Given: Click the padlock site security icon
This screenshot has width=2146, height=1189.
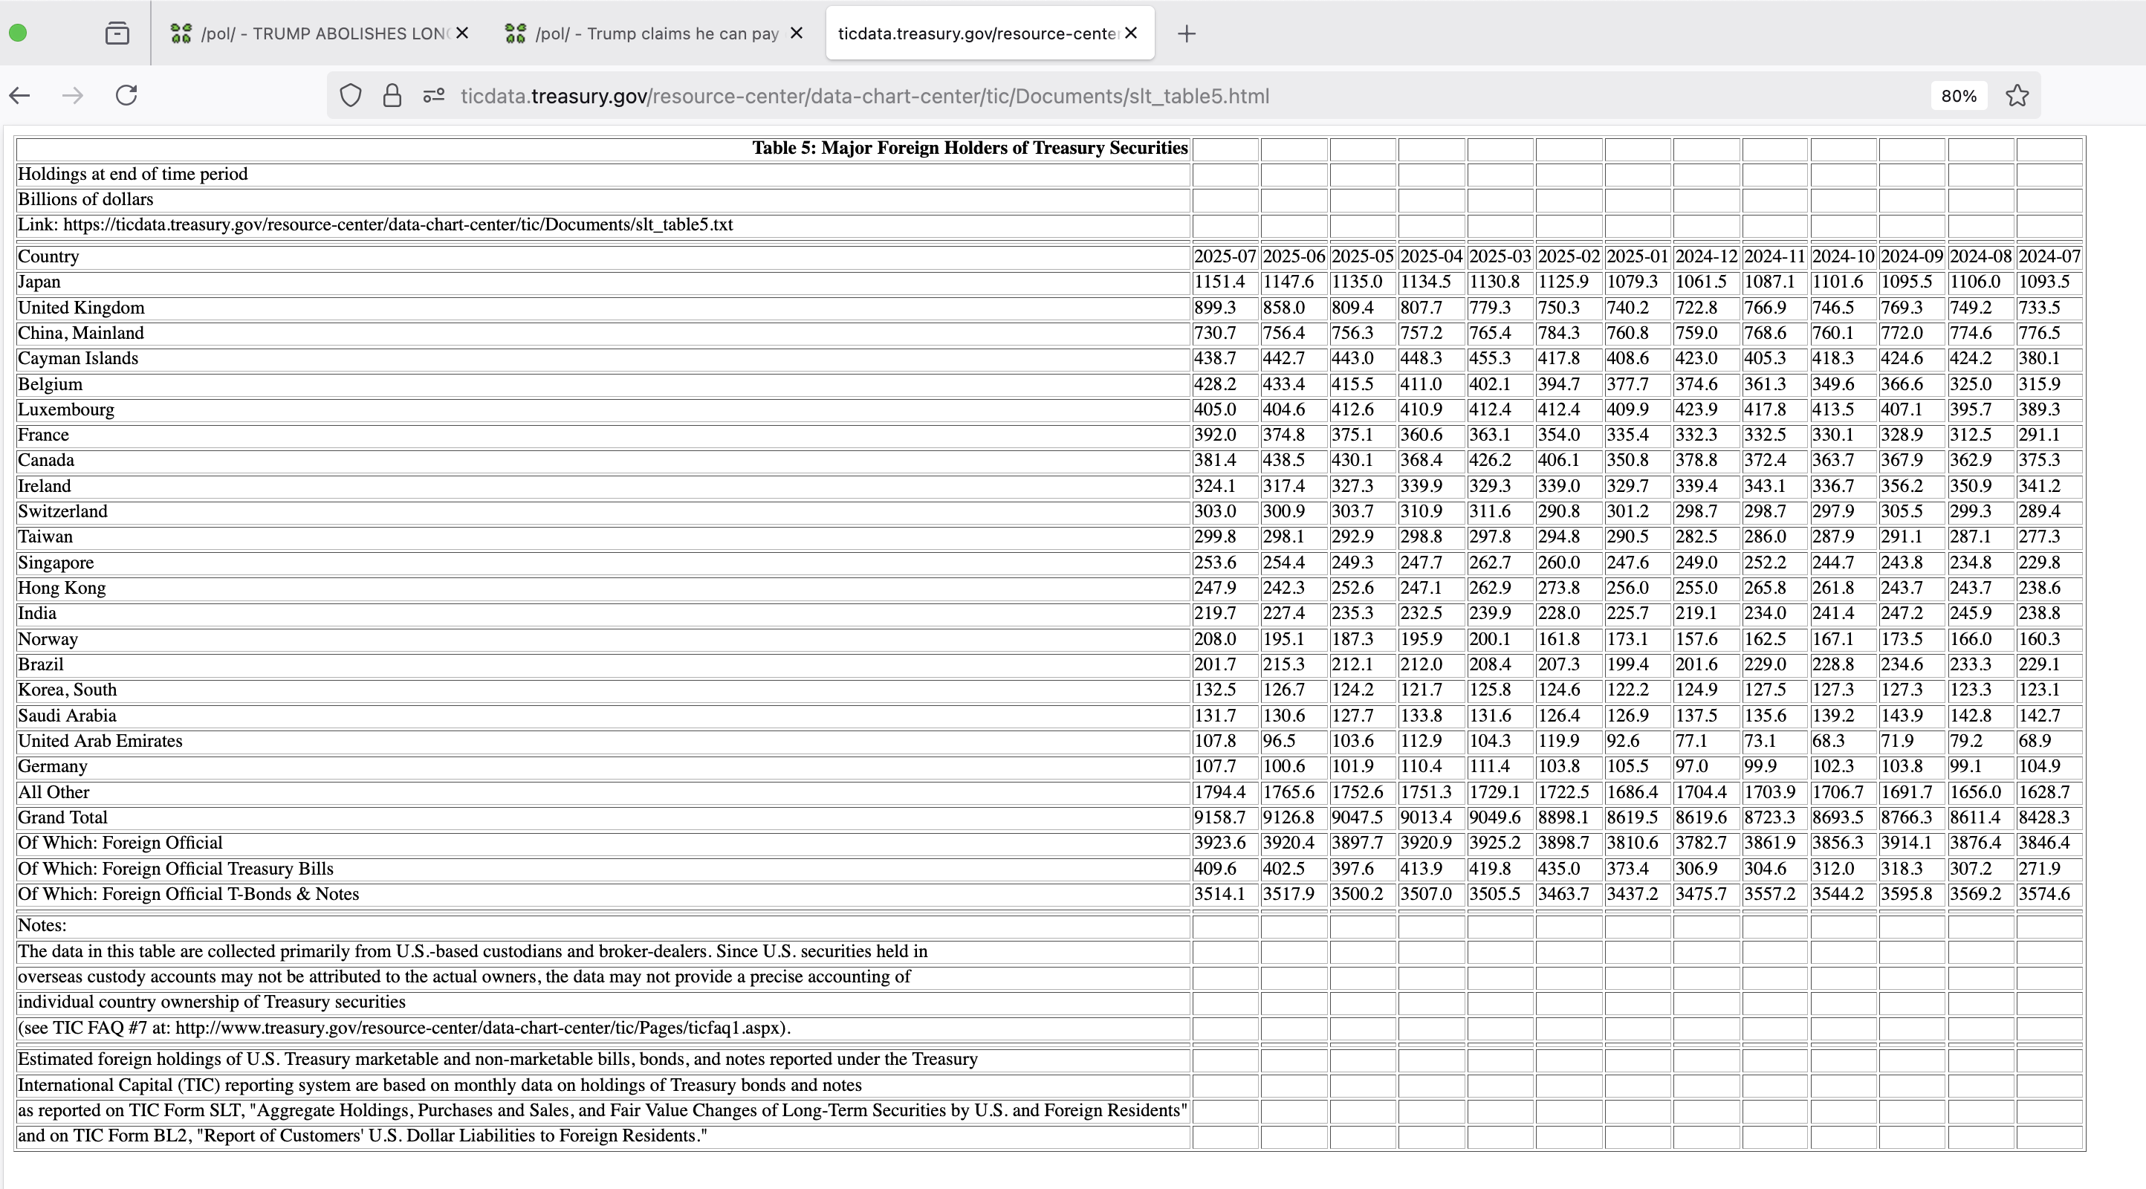Looking at the screenshot, I should pos(392,96).
